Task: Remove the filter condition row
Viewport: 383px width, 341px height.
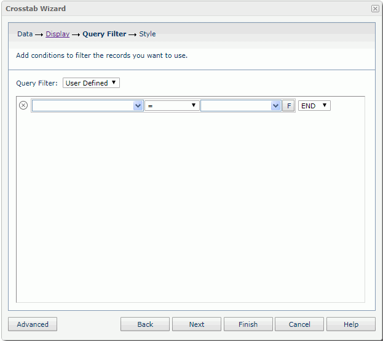Action: [x=23, y=105]
